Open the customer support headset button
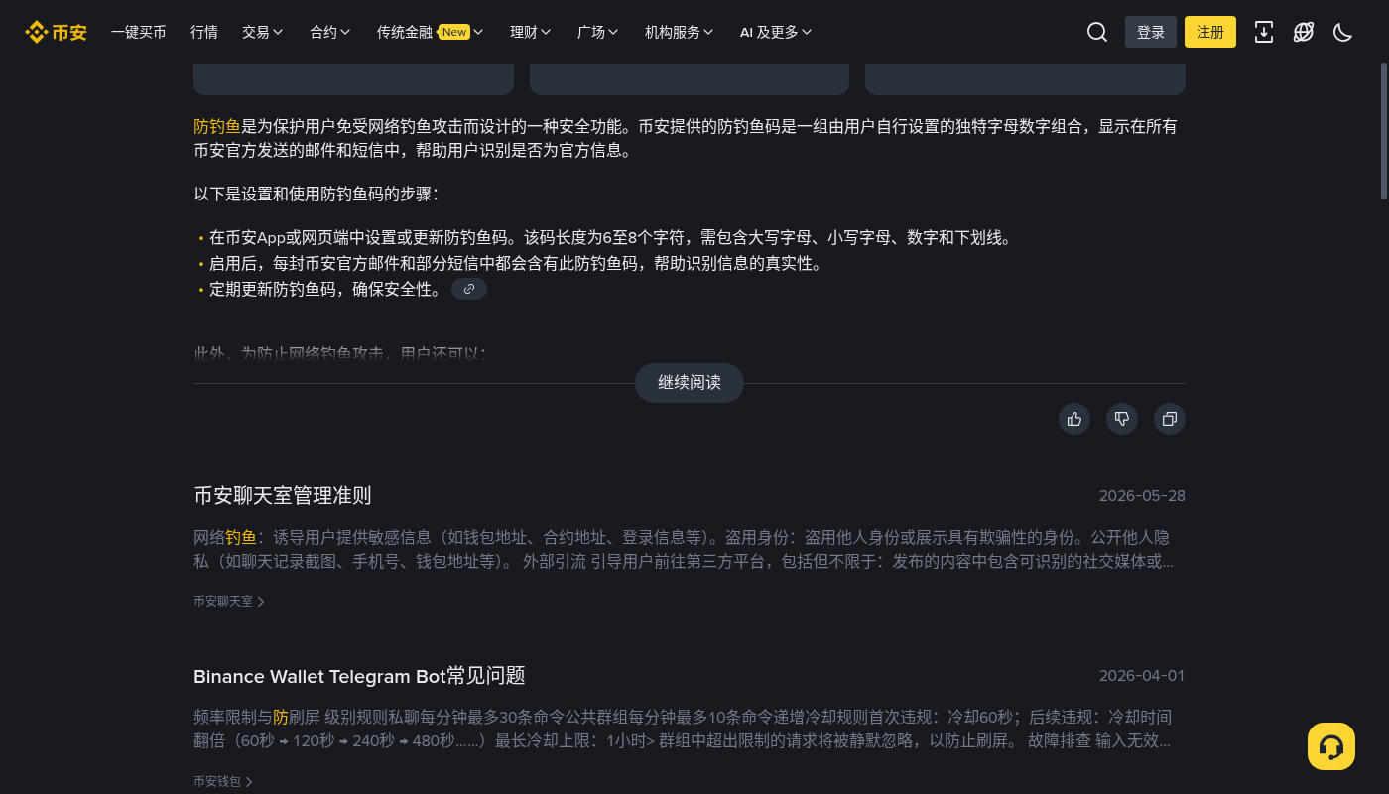Screen dimensions: 1389x794 click(x=1331, y=746)
